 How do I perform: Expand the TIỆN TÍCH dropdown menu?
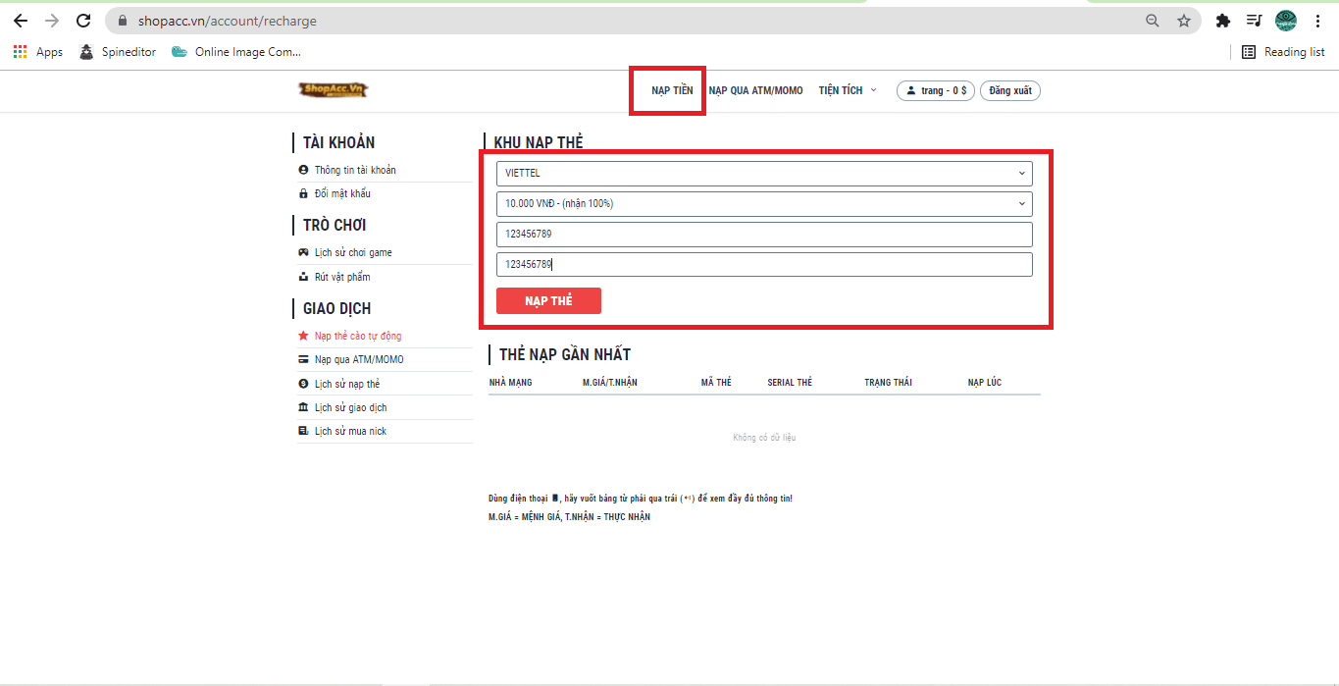pyautogui.click(x=848, y=90)
